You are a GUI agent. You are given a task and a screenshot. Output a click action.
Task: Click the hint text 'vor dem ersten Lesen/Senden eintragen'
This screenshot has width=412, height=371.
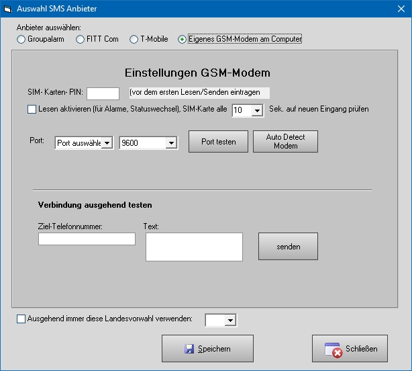pos(195,92)
